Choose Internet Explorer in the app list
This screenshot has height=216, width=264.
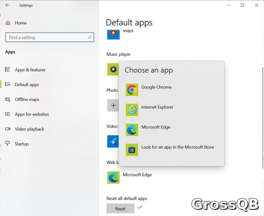[171, 110]
